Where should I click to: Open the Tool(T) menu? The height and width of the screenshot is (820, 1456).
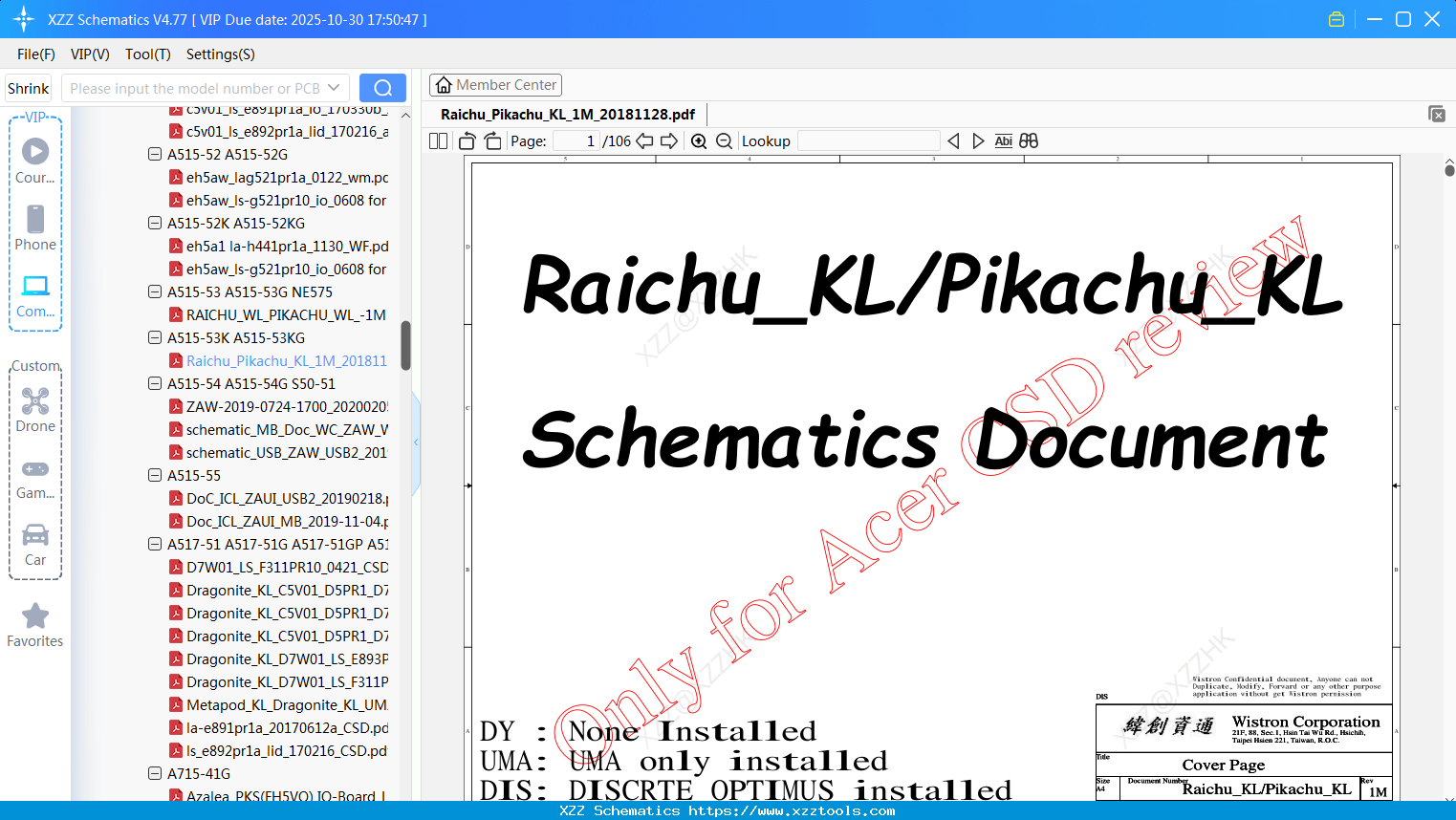pos(148,54)
